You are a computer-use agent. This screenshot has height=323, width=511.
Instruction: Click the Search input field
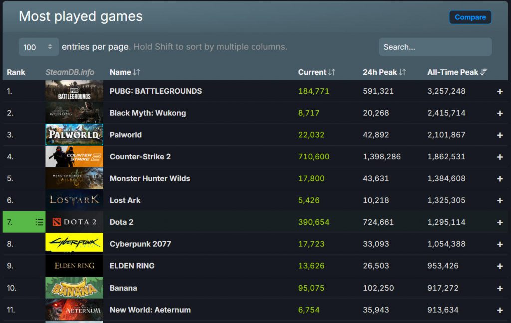435,47
